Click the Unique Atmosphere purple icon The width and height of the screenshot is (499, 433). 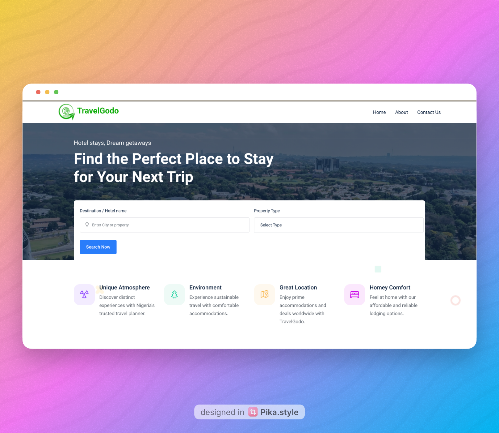click(84, 294)
